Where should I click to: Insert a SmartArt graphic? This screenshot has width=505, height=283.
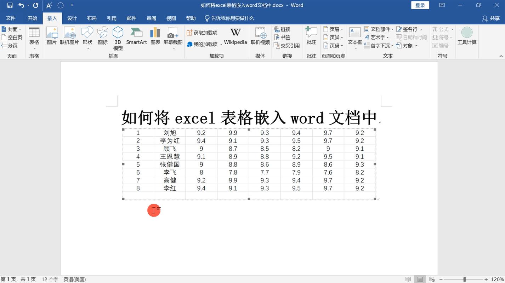point(136,36)
